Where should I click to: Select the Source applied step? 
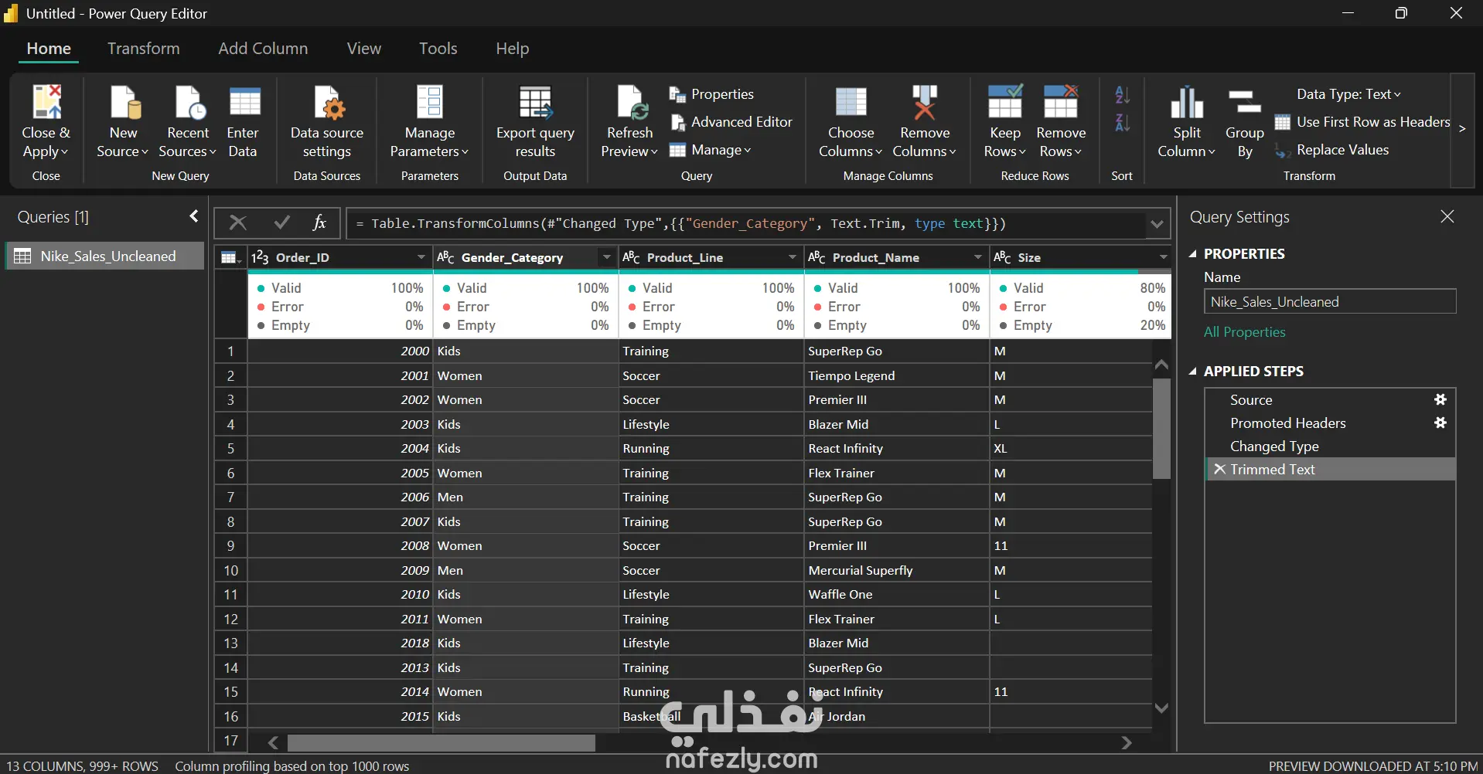pyautogui.click(x=1330, y=399)
